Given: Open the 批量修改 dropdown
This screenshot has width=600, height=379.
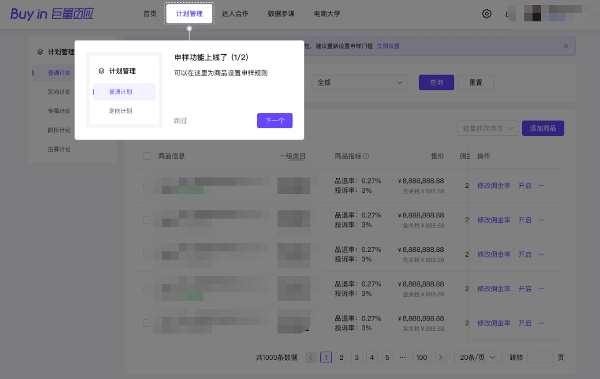Looking at the screenshot, I should coord(487,128).
